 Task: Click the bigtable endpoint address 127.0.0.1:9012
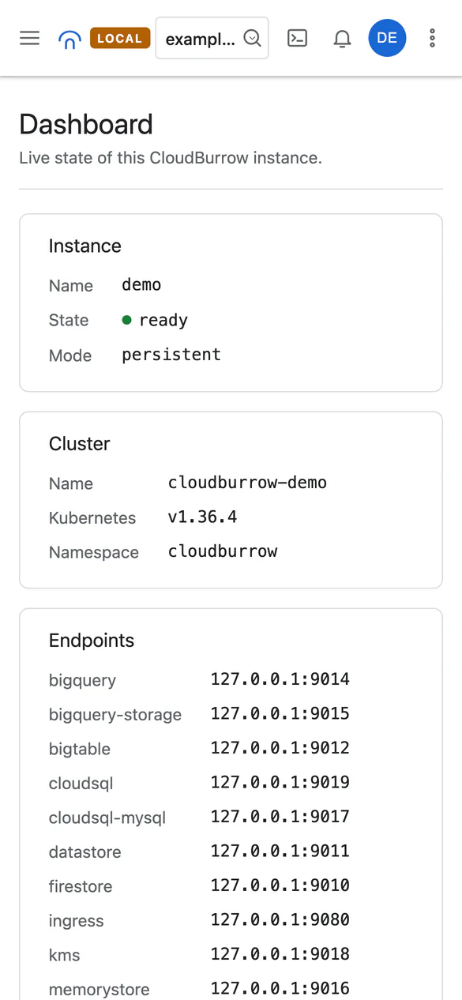(280, 748)
